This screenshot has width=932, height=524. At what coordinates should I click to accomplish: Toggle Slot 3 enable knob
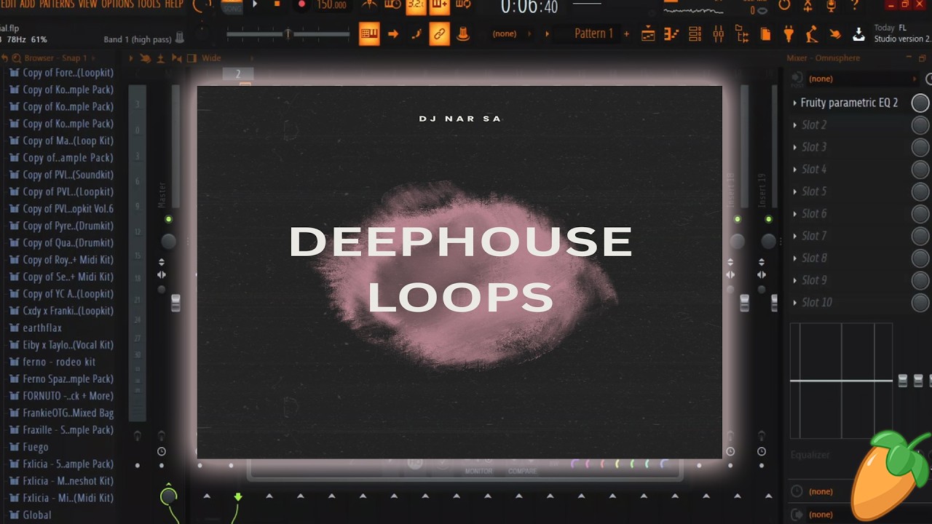coord(920,147)
